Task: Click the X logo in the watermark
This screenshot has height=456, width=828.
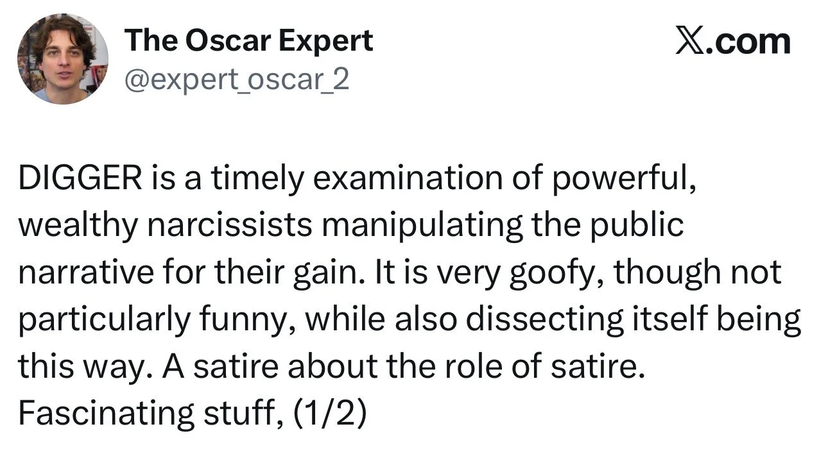Action: coord(691,42)
